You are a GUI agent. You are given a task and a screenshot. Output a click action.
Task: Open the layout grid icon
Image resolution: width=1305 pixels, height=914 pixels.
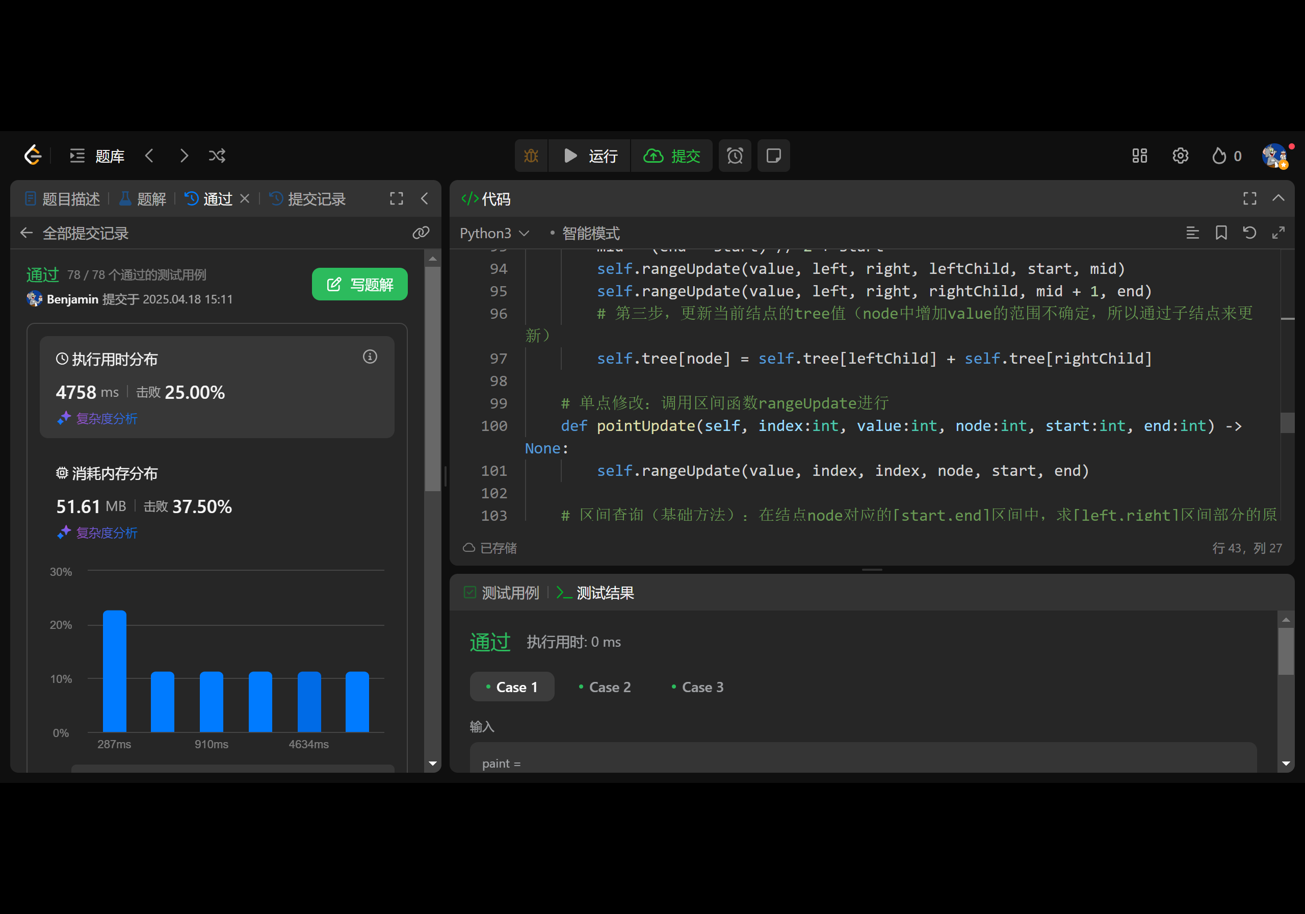pos(1139,156)
